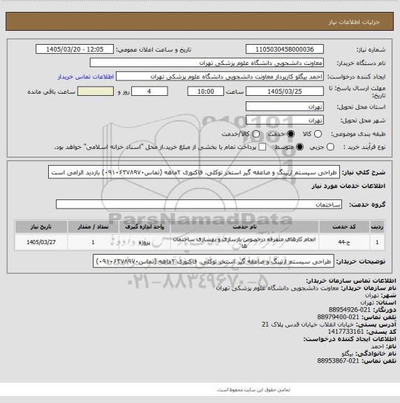Click the buyer organization name field

click(x=207, y=63)
